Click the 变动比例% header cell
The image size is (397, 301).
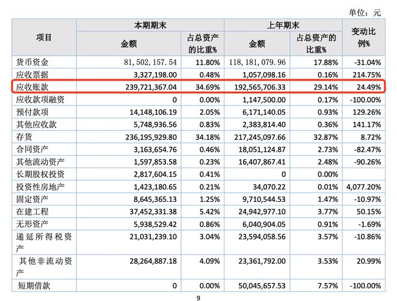point(363,37)
